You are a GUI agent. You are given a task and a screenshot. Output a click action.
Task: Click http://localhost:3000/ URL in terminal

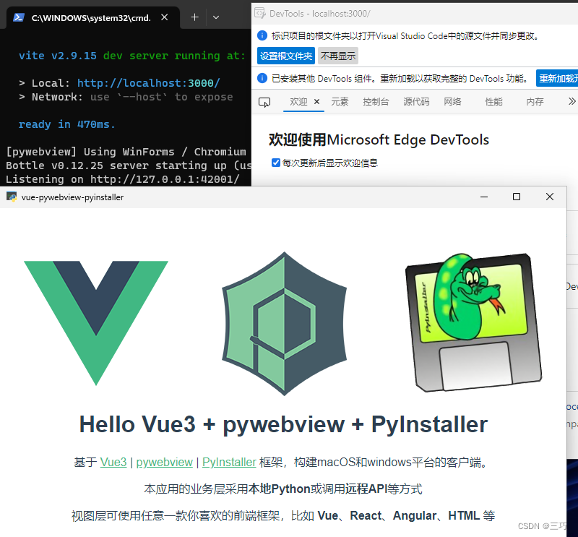pyautogui.click(x=149, y=83)
